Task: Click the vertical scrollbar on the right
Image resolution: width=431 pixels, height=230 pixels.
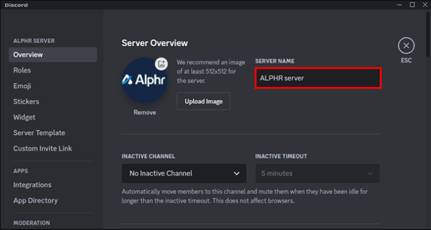Action: coord(428,34)
